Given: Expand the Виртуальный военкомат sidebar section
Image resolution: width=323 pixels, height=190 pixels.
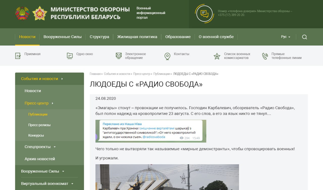Looking at the screenshot, I should click(72, 184).
